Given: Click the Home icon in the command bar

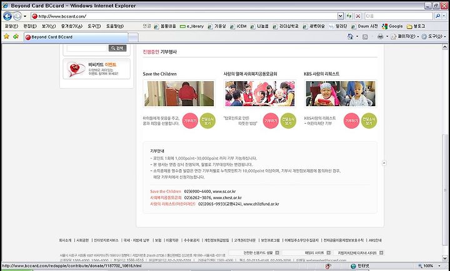Looking at the screenshot, I should pyautogui.click(x=350, y=36).
